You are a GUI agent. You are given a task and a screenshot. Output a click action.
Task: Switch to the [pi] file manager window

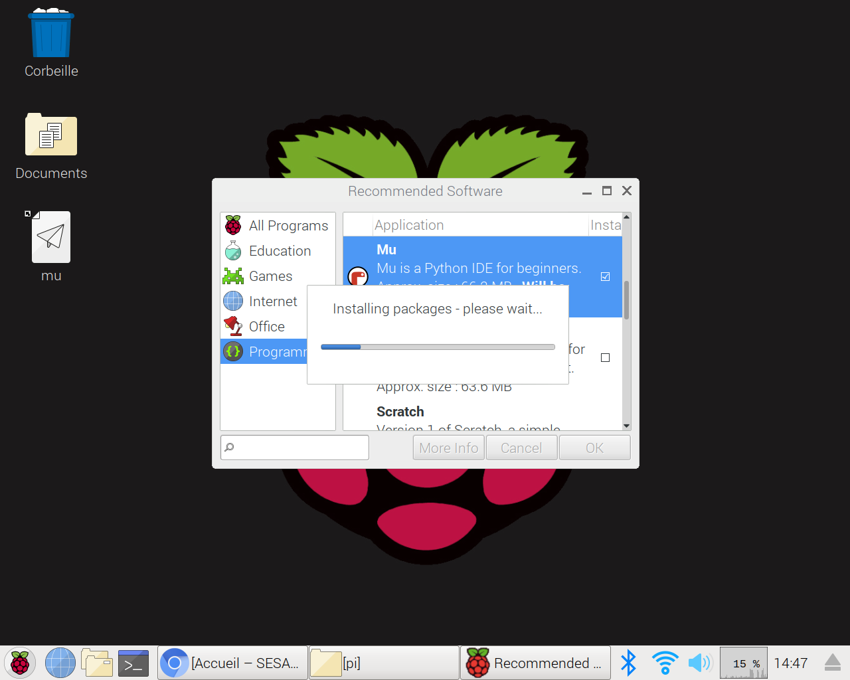coord(384,663)
